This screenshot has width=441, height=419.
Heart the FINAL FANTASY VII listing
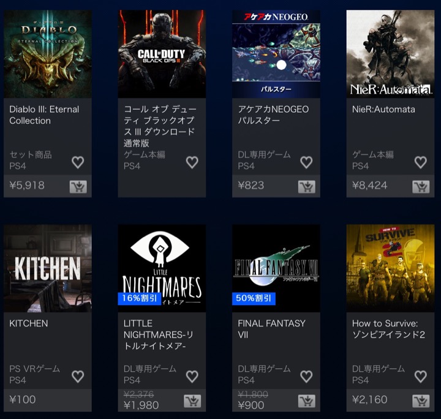tap(306, 377)
